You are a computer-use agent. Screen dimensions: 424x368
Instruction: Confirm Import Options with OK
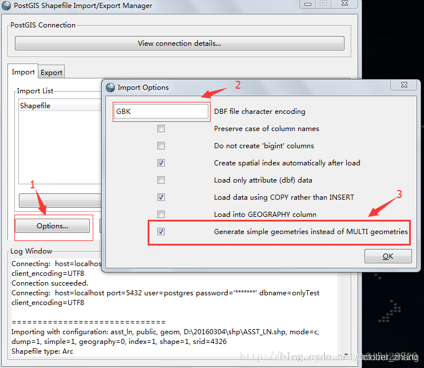click(x=388, y=256)
